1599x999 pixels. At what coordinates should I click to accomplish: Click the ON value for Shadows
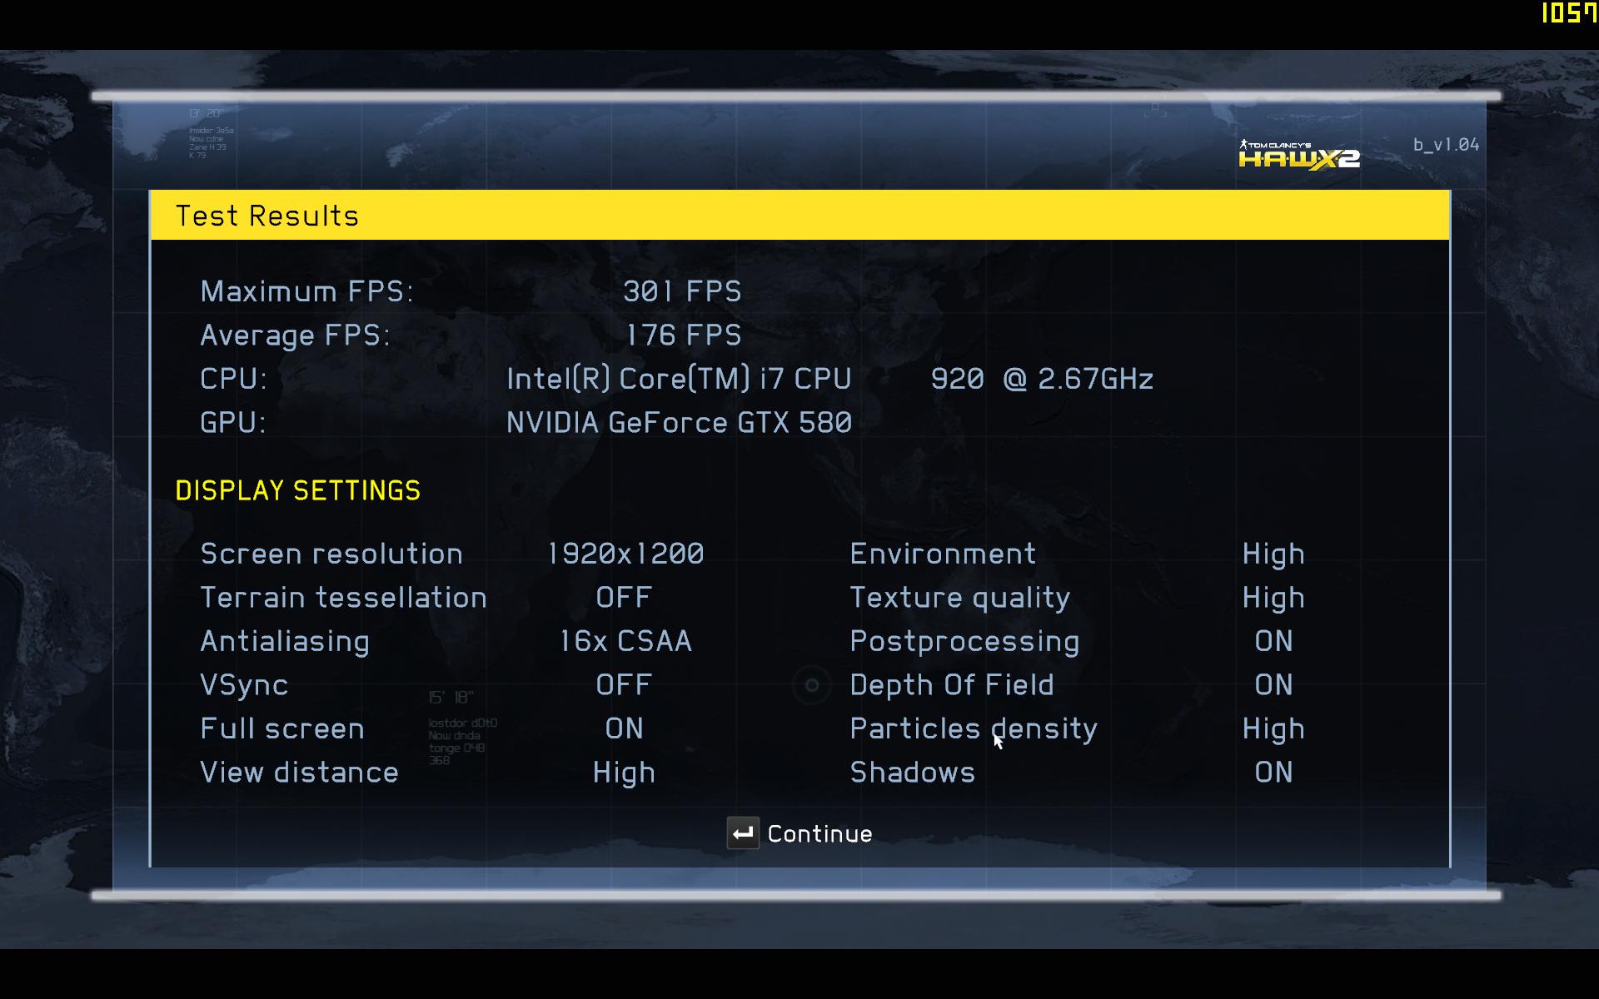[x=1274, y=772]
